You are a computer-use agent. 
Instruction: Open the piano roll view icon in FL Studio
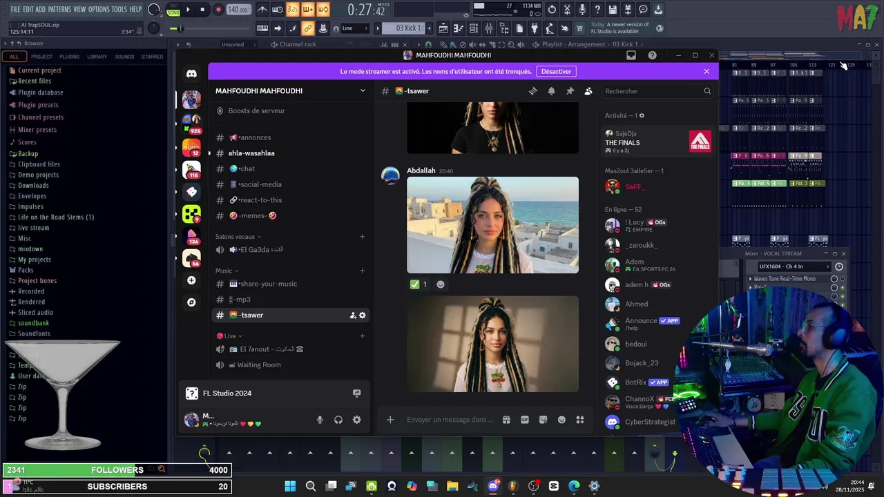[x=459, y=28]
